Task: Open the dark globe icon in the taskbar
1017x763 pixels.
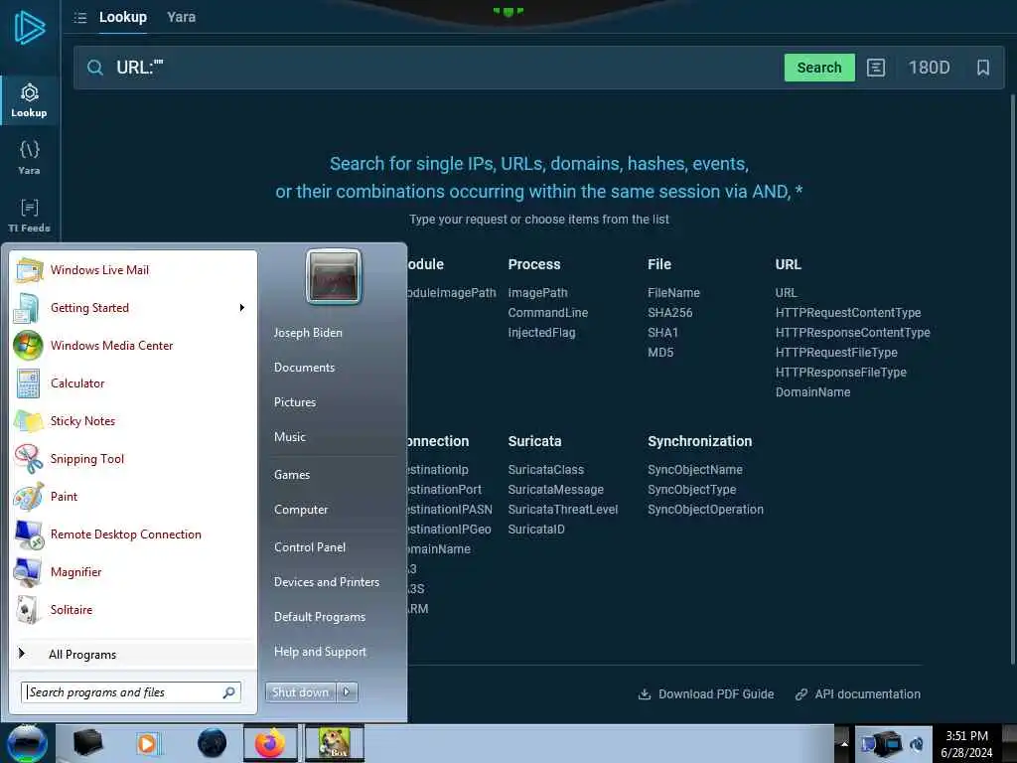Action: point(212,743)
